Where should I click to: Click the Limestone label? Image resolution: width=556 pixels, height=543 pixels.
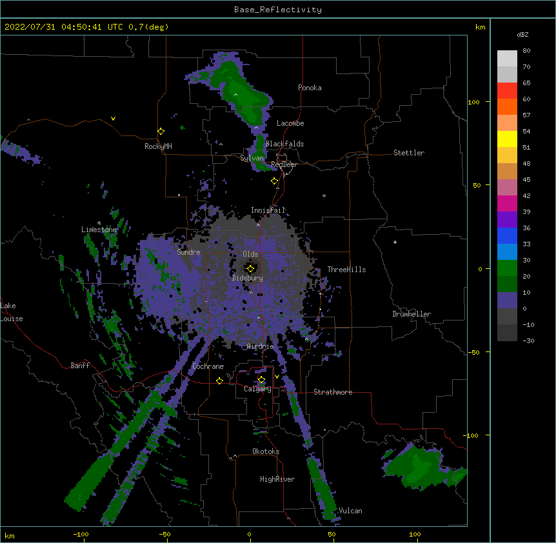pyautogui.click(x=99, y=230)
